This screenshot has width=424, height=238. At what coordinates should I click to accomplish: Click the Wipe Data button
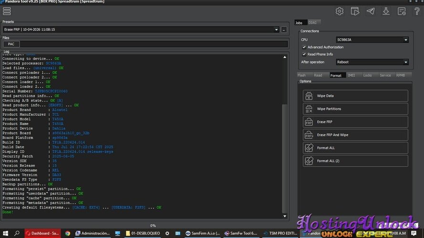pyautogui.click(x=355, y=96)
